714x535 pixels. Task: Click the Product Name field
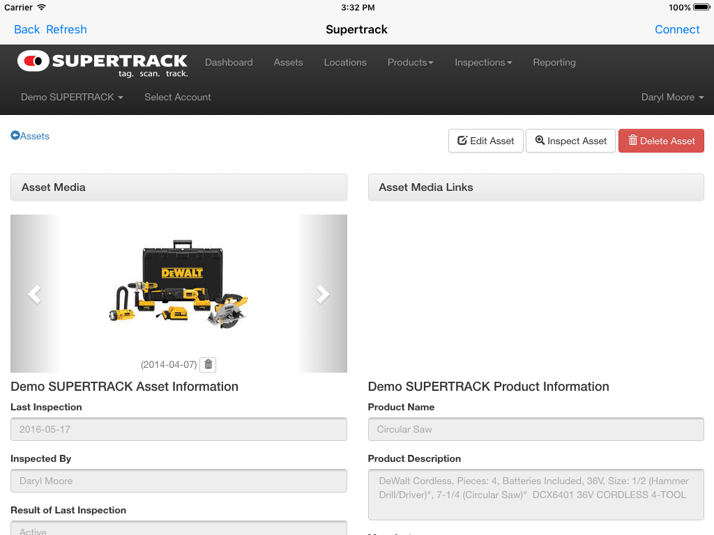coord(536,429)
